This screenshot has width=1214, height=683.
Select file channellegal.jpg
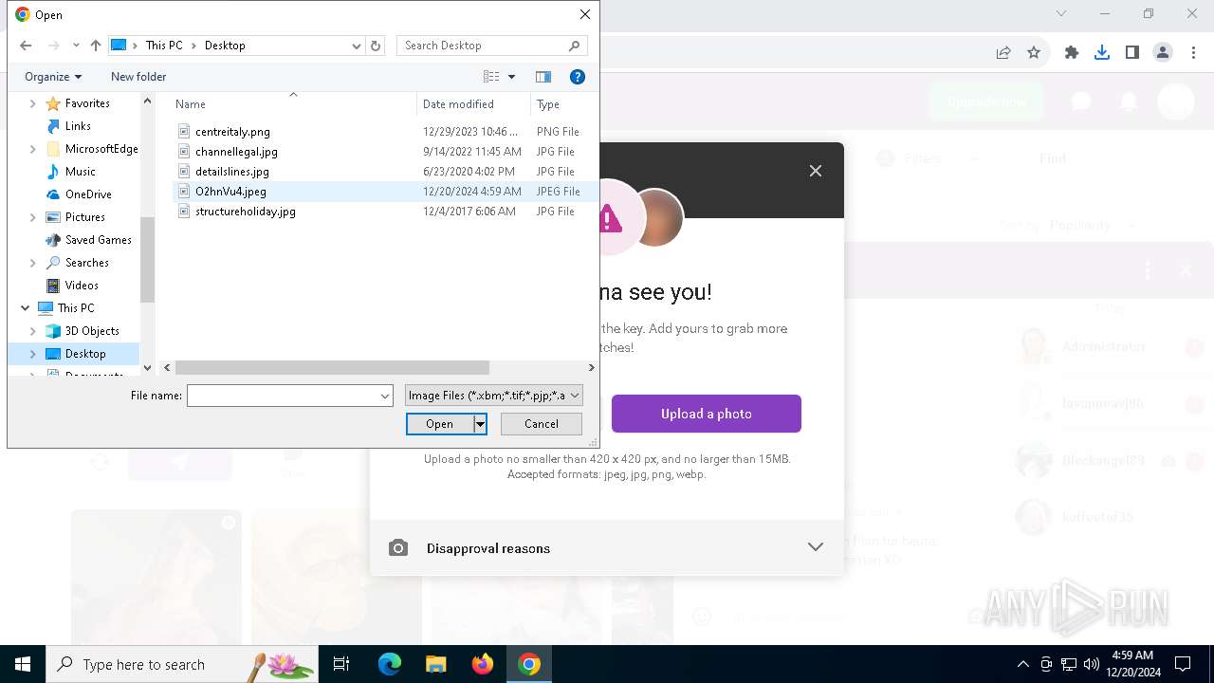236,152
